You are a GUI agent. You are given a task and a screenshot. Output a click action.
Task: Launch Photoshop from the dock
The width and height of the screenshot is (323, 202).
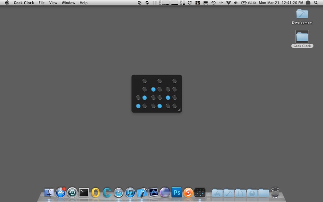[176, 193]
